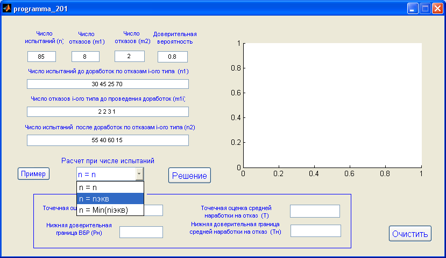Image resolution: width=446 pixels, height=258 pixels.
Task: Click the 'Расчет при числе испытаний' label
Action: (x=108, y=161)
